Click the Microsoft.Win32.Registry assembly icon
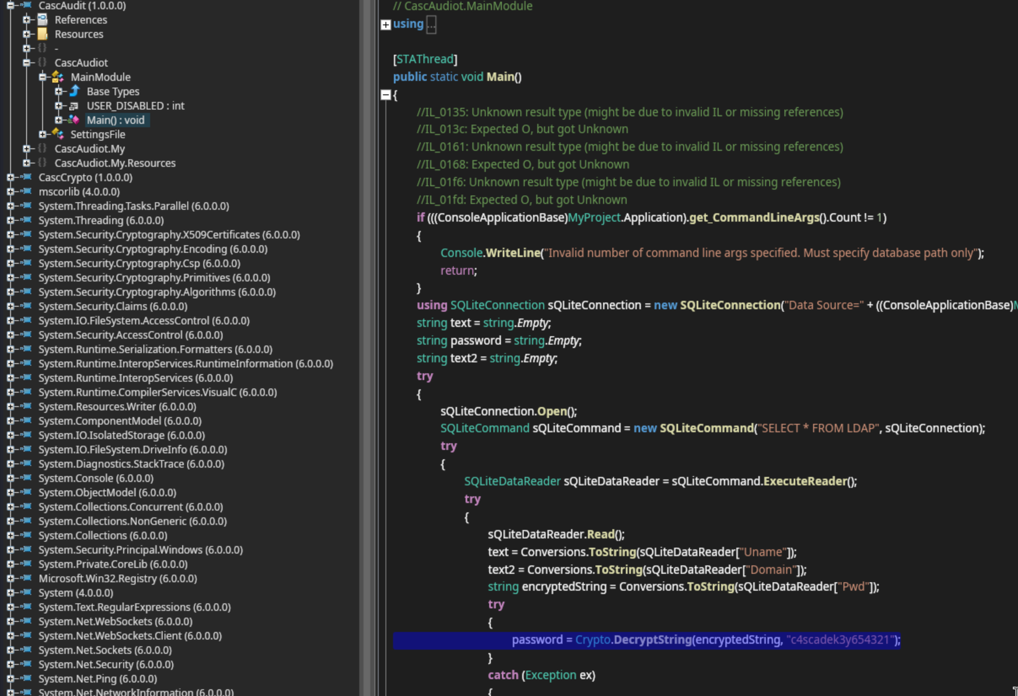The height and width of the screenshot is (696, 1018). pos(26,578)
